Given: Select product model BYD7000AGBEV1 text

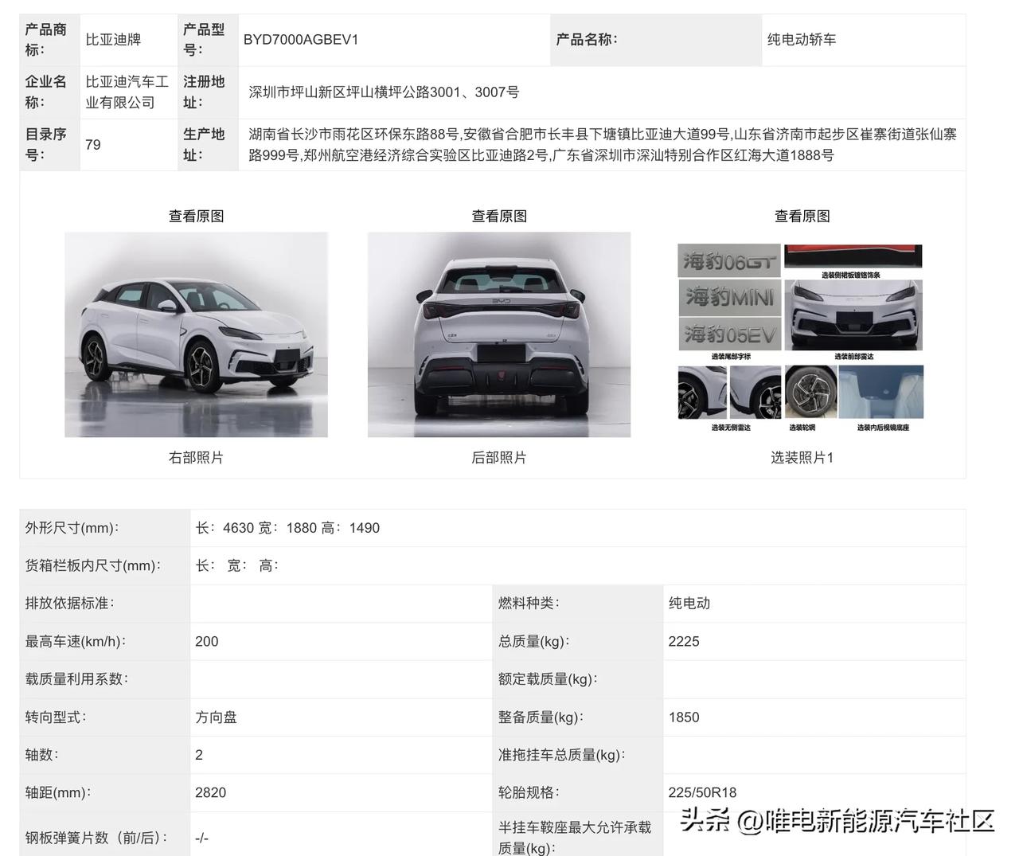Looking at the screenshot, I should coord(301,39).
